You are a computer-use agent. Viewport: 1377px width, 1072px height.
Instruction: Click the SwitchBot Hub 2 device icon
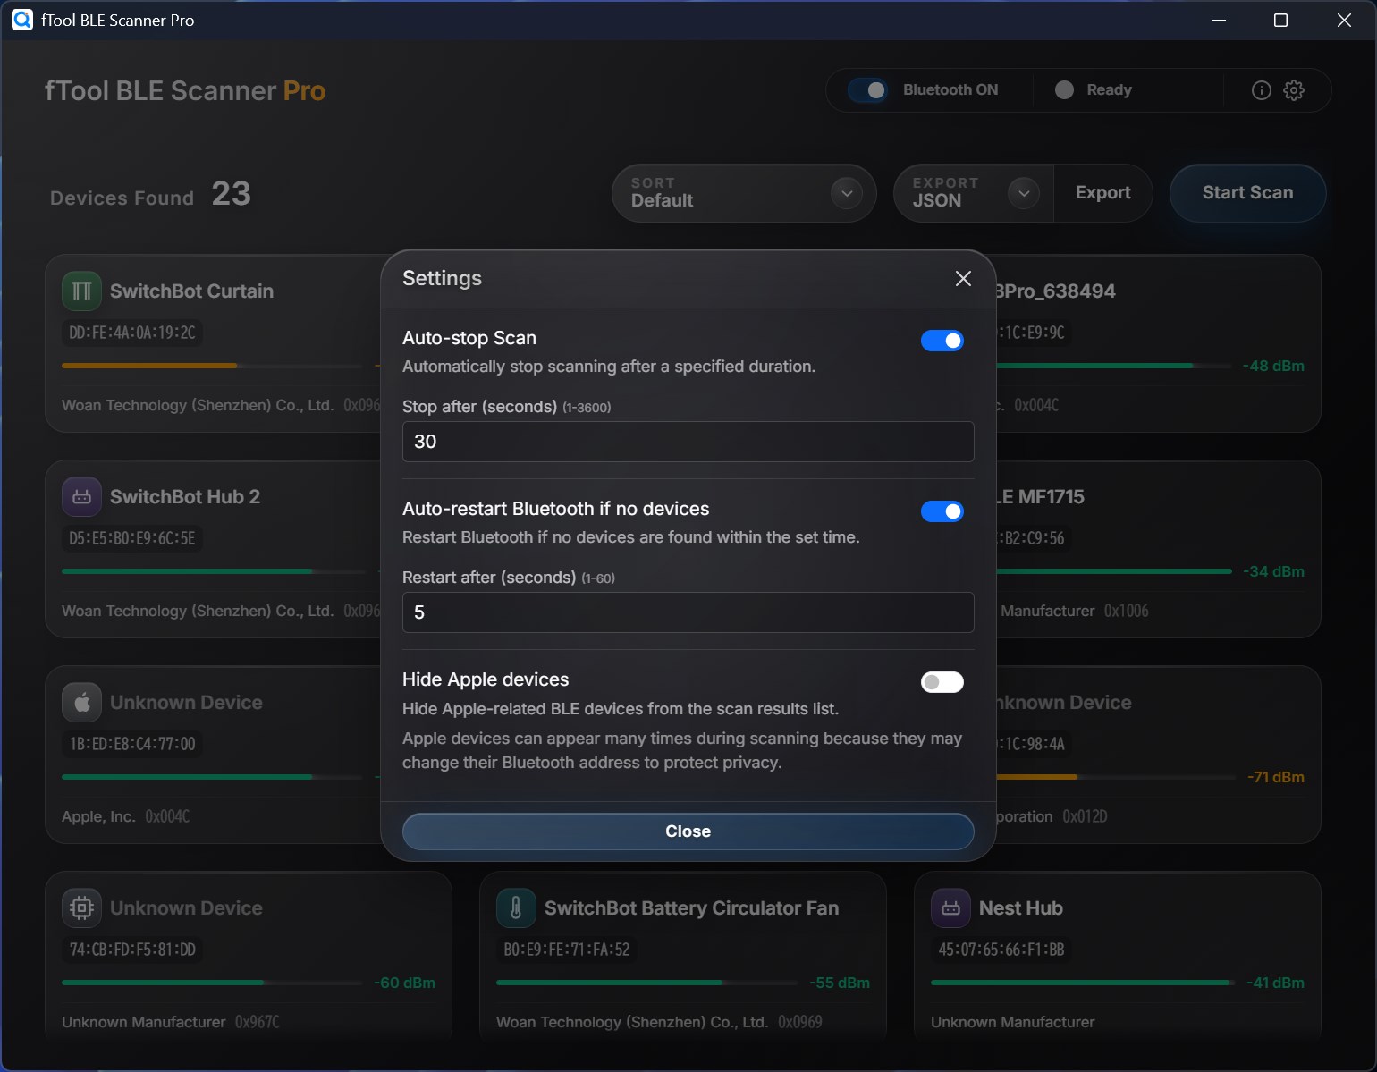tap(81, 496)
